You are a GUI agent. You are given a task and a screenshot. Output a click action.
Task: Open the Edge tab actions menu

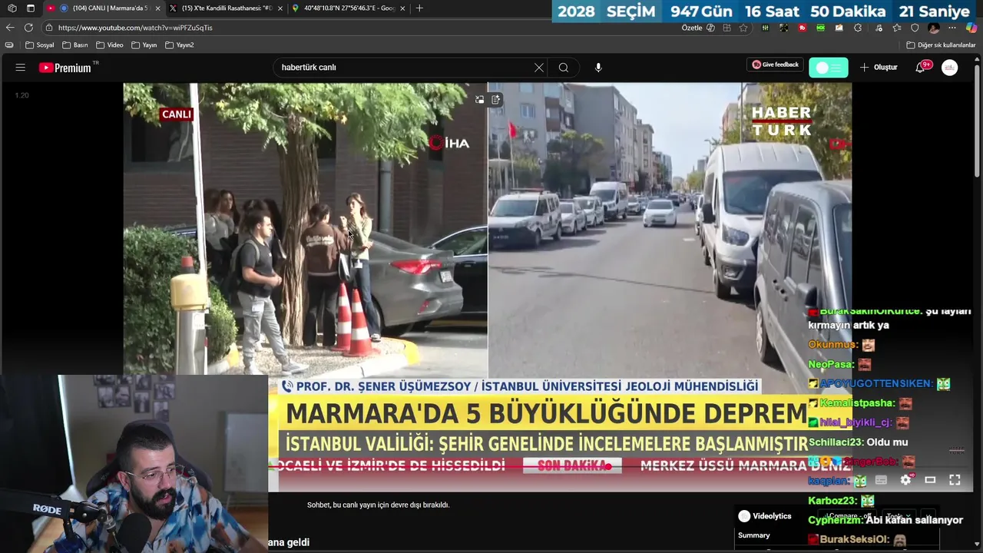(30, 8)
